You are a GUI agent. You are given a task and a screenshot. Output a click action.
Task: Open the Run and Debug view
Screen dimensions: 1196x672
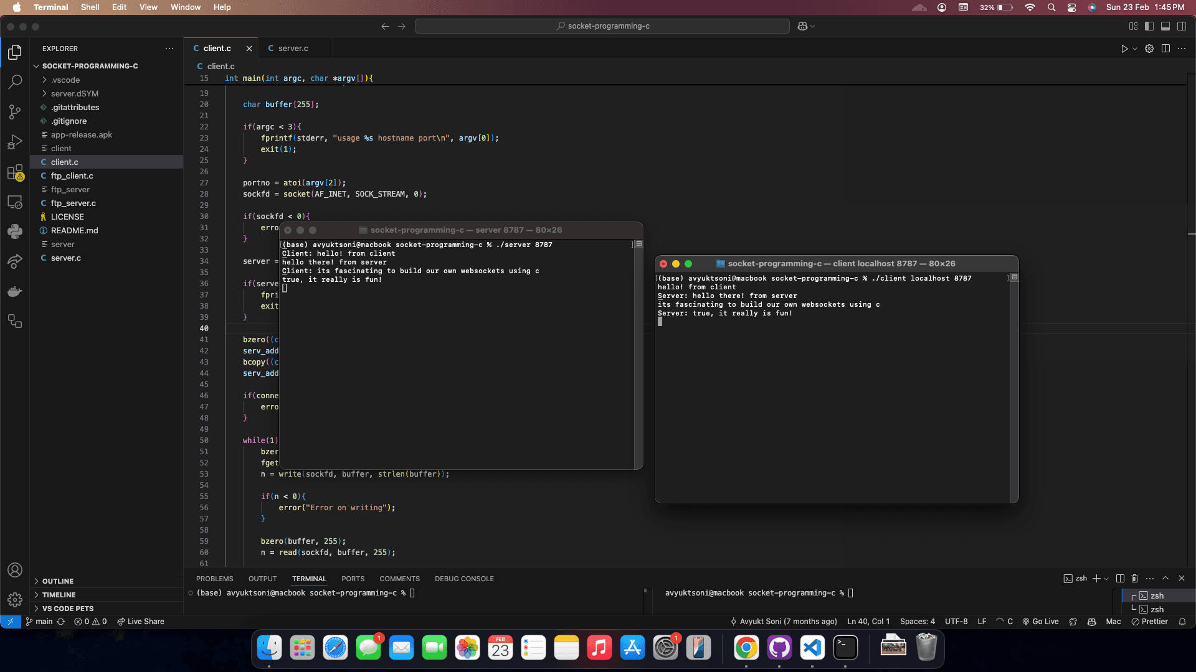[15, 142]
